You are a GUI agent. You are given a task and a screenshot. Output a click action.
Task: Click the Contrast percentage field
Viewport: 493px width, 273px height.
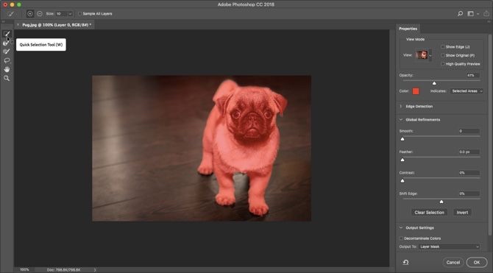coord(469,173)
